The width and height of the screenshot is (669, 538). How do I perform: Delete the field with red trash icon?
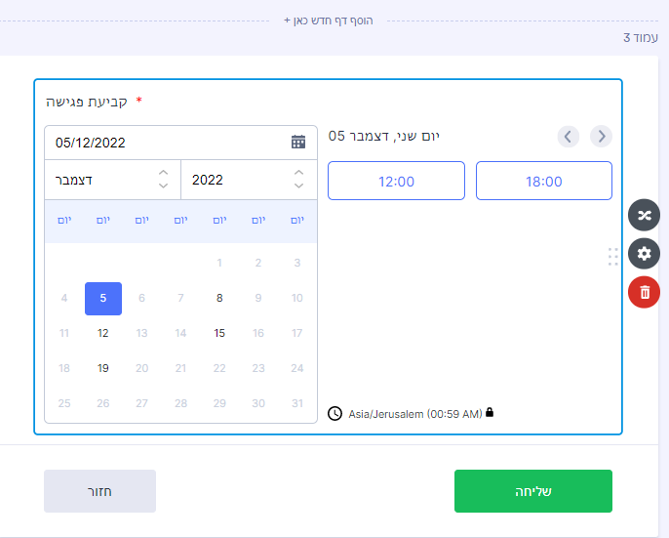(644, 292)
